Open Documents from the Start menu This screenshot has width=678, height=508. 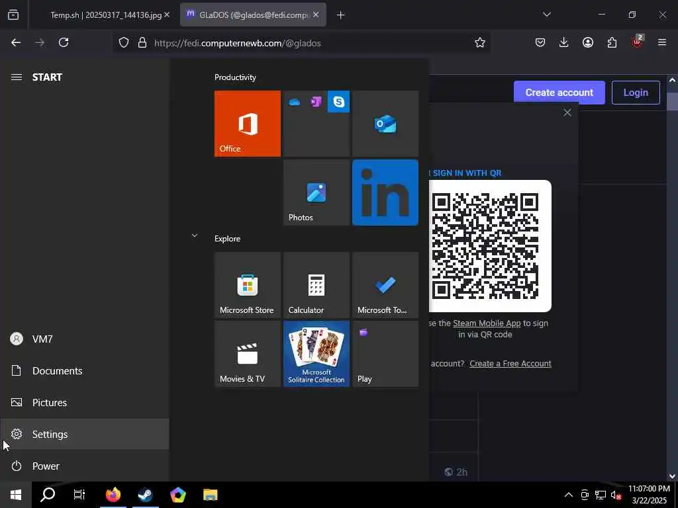(x=85, y=370)
